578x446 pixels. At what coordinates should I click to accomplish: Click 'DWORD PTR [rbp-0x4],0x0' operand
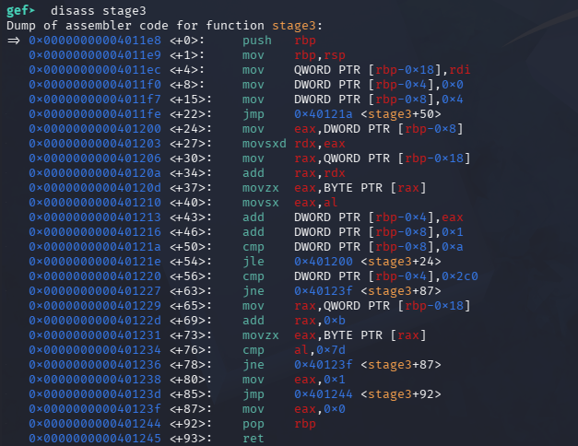click(379, 85)
